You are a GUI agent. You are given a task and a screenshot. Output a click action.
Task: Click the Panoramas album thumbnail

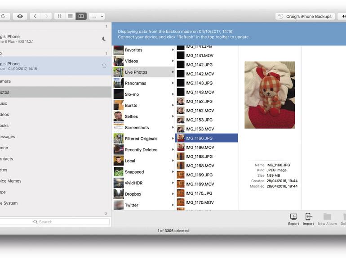point(119,83)
